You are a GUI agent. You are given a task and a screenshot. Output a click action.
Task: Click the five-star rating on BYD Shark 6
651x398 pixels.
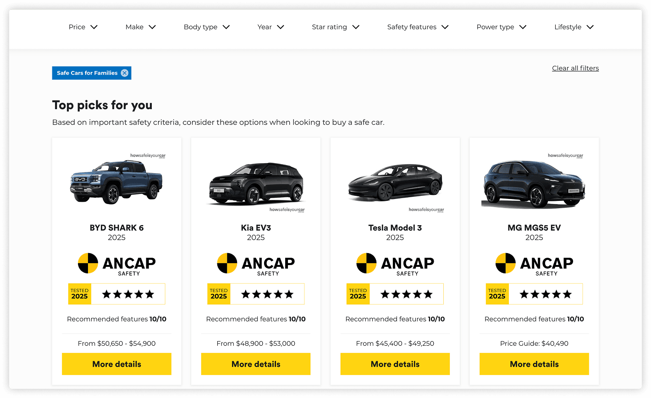[128, 294]
